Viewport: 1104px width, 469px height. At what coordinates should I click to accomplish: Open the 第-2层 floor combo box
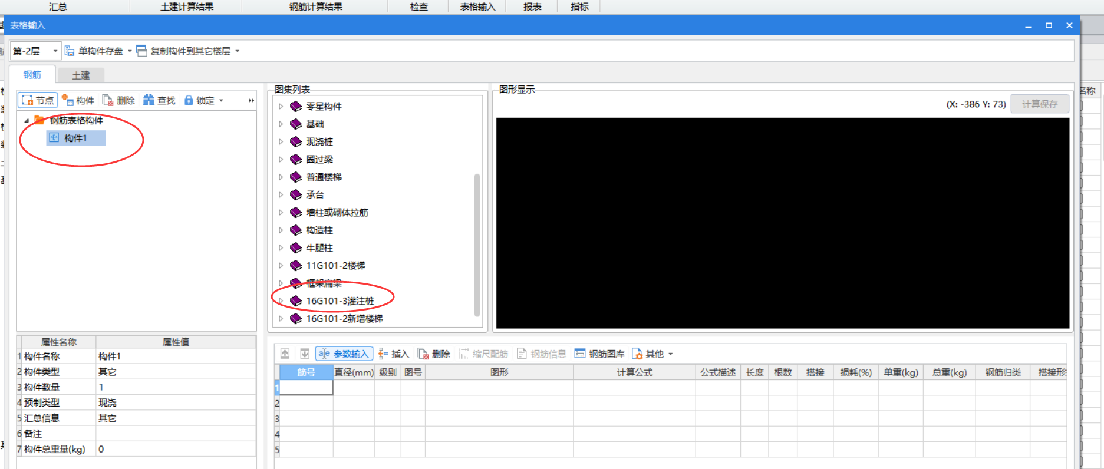[x=35, y=51]
